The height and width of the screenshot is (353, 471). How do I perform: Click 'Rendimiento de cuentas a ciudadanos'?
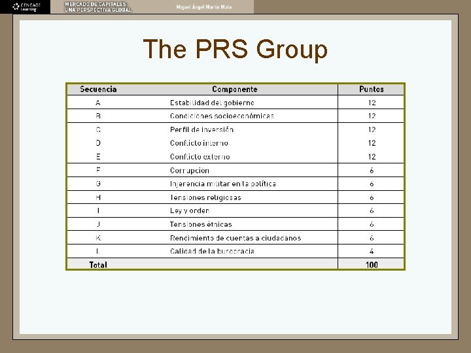(x=235, y=238)
